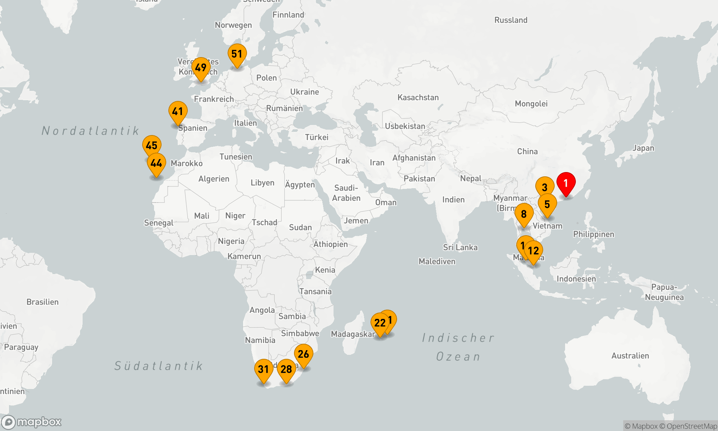
Task: Select map marker number 51
Action: (237, 54)
